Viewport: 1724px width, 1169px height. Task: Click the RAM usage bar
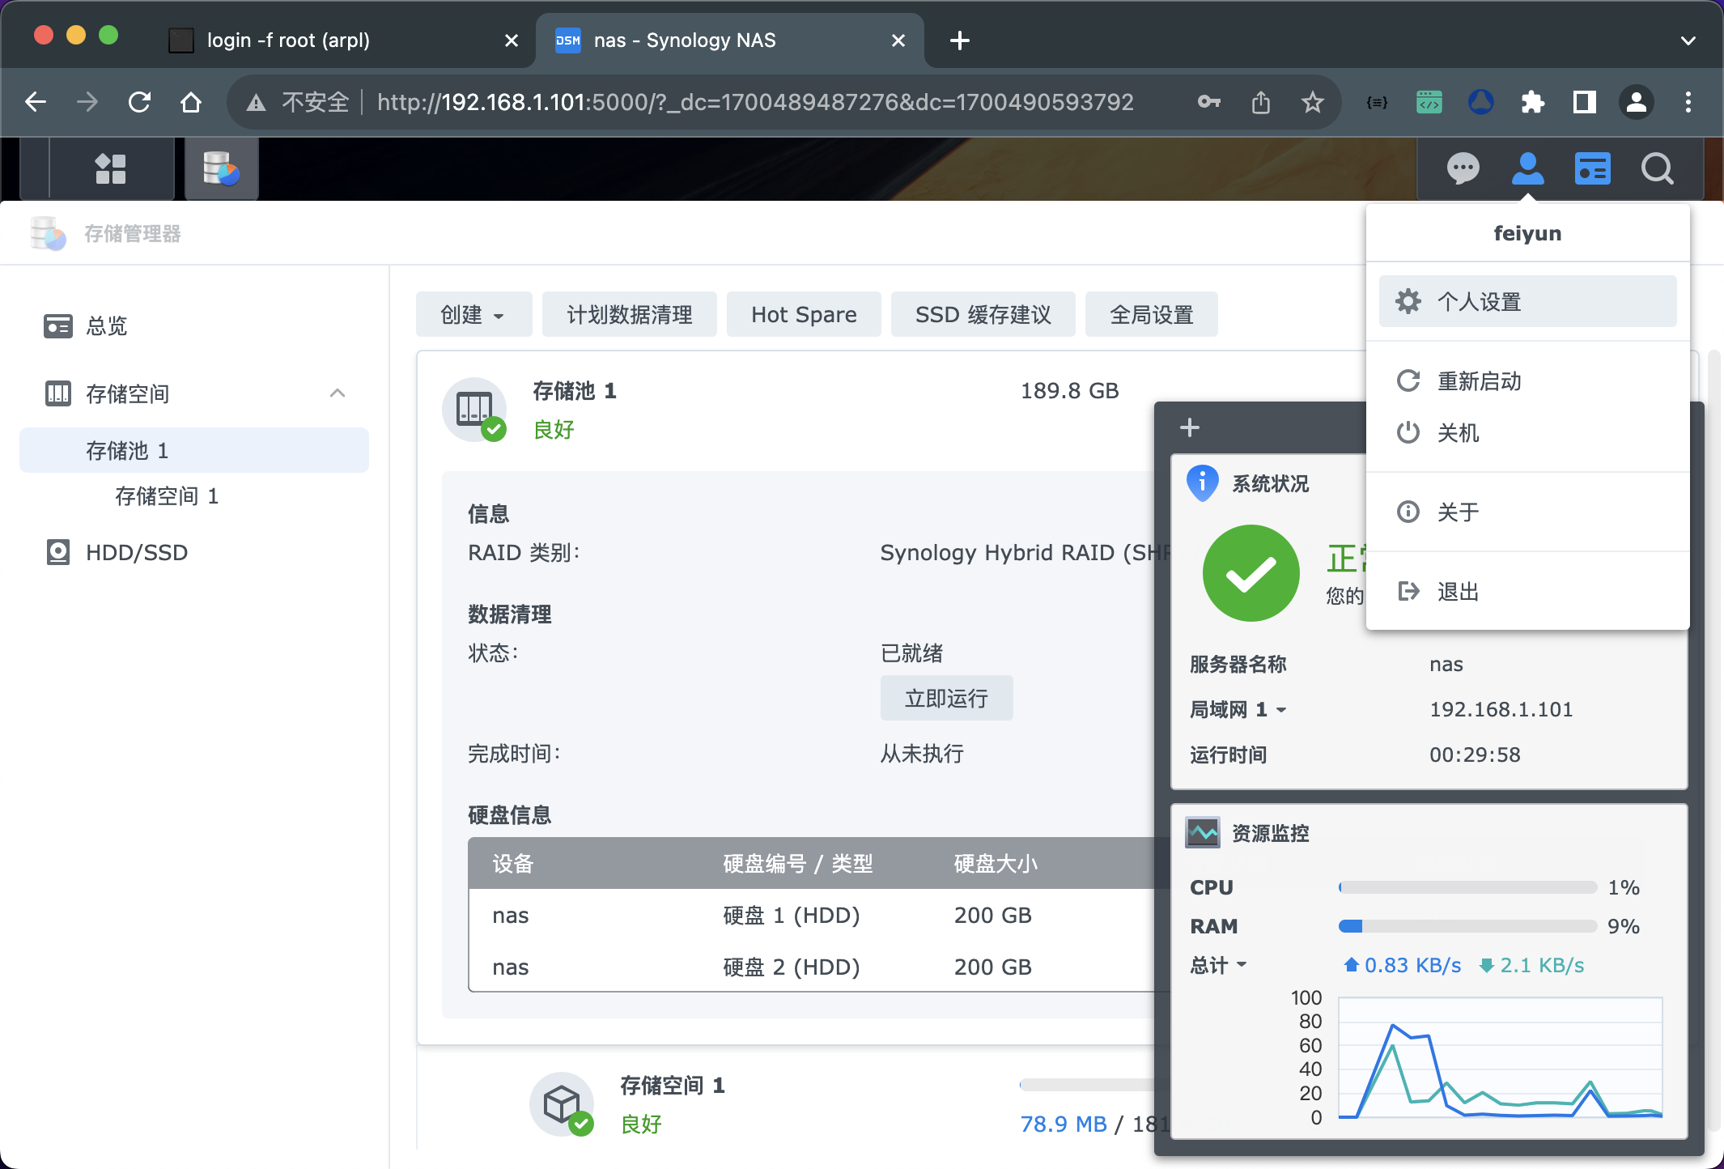click(x=1467, y=926)
